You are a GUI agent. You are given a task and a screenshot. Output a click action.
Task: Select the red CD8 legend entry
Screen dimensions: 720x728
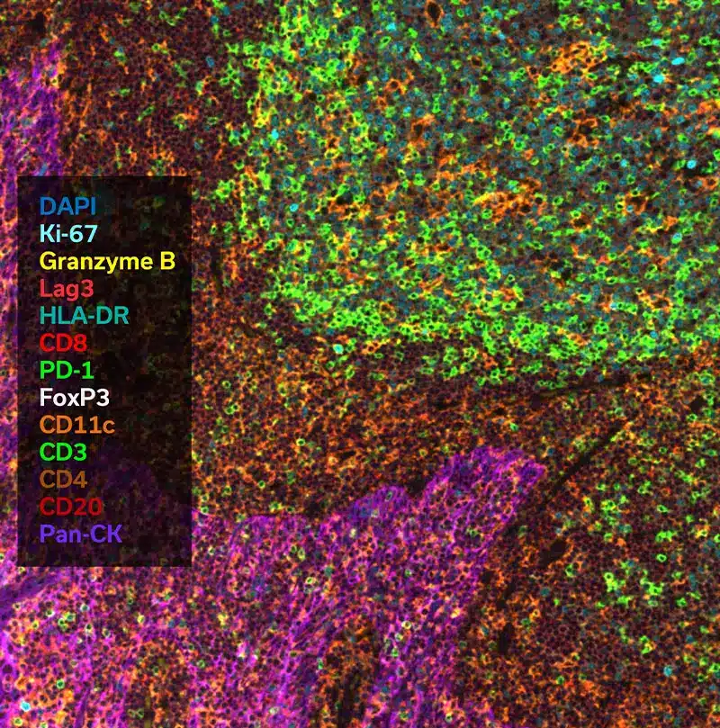coord(62,343)
